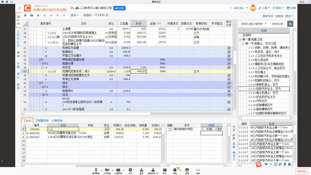Click the record icon in meeting bar
This screenshot has width=311, height=175.
pos(175,170)
